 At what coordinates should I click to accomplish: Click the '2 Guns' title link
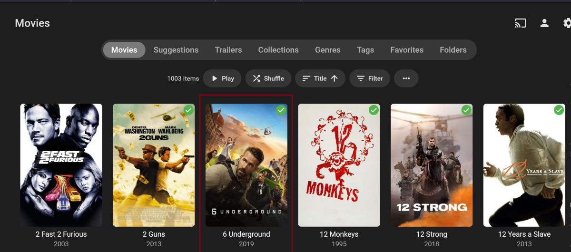coord(154,234)
